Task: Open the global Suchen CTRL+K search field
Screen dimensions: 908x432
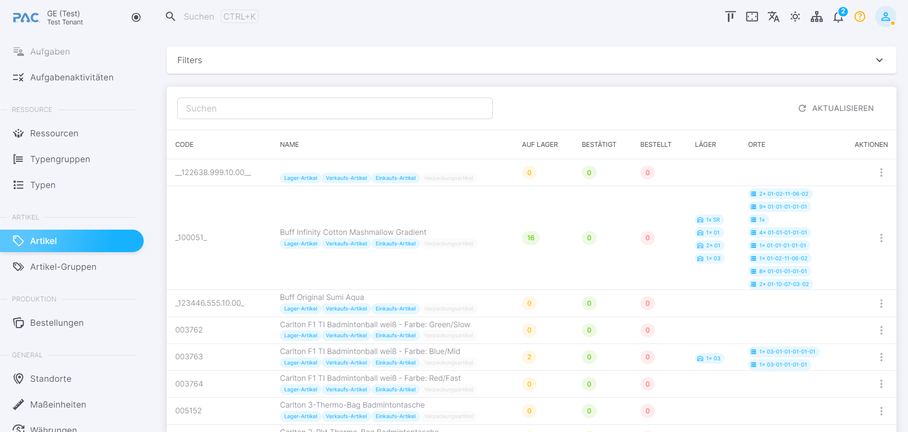Action: (221, 17)
